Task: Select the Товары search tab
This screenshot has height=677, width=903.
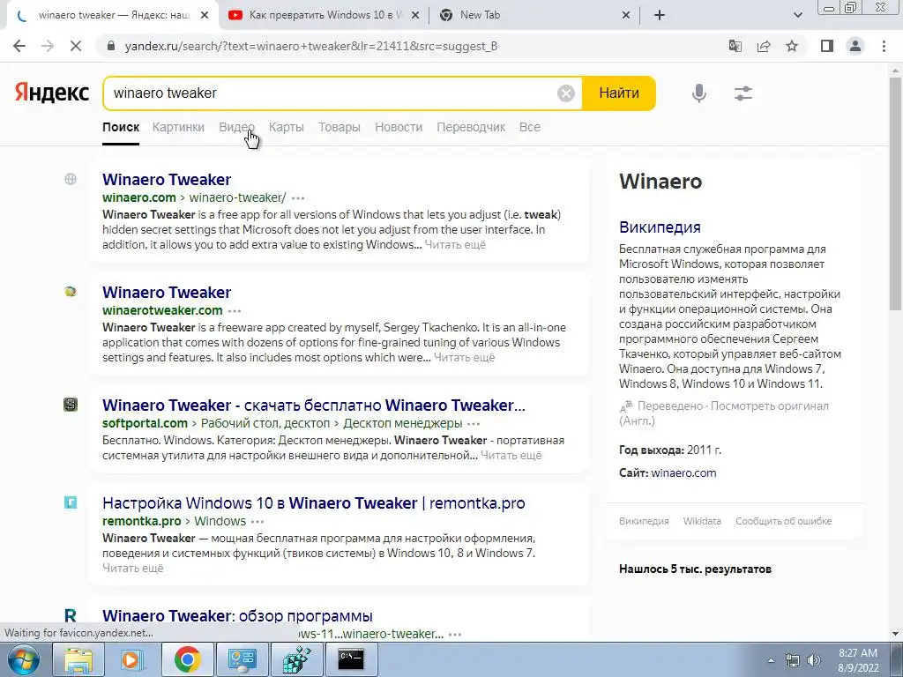Action: click(340, 127)
